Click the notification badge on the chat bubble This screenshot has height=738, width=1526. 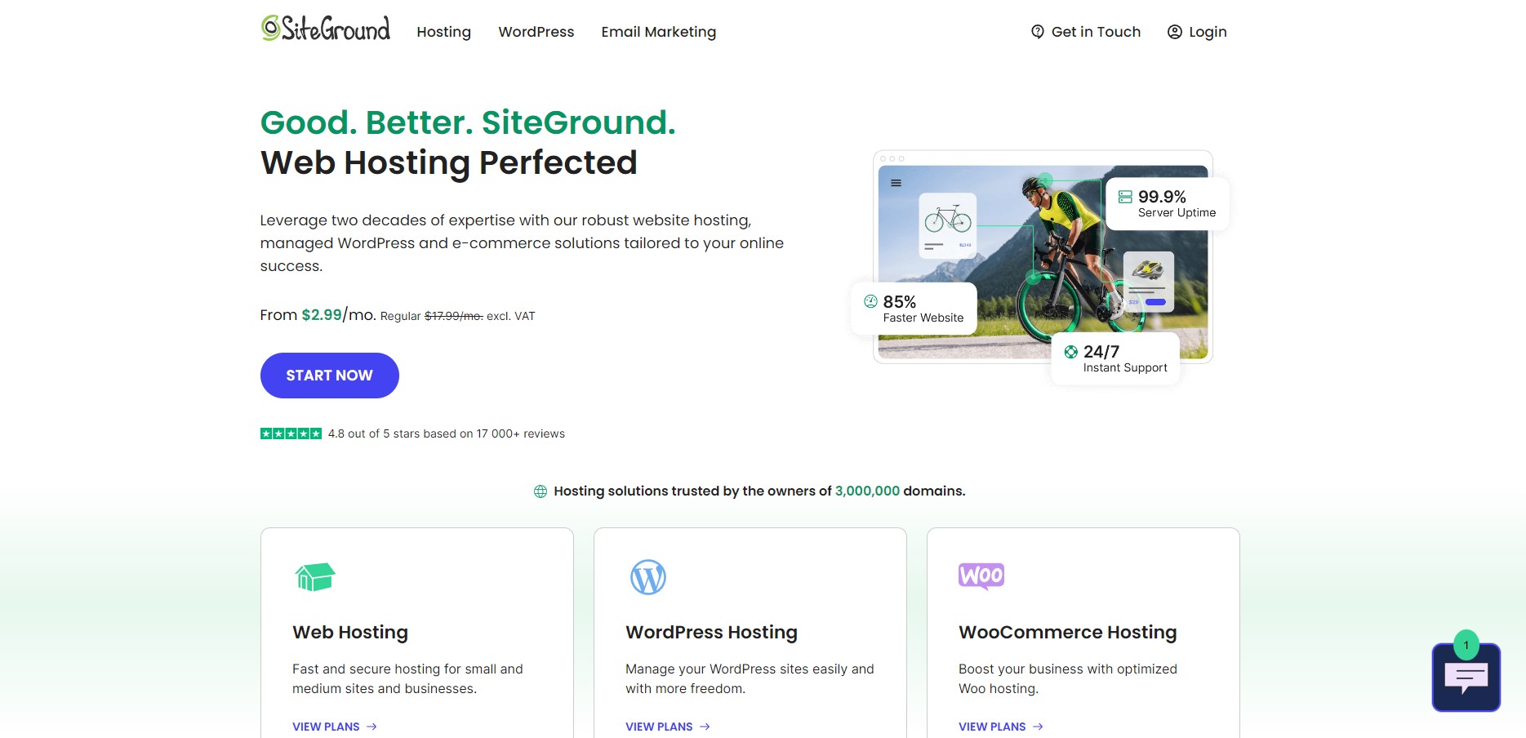(x=1467, y=645)
